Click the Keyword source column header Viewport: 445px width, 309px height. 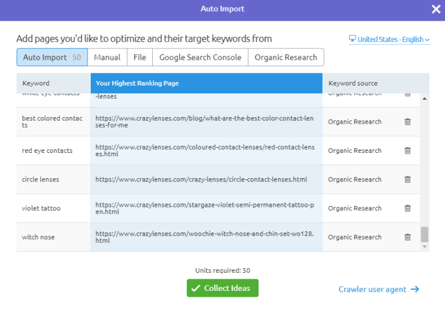coord(353,84)
